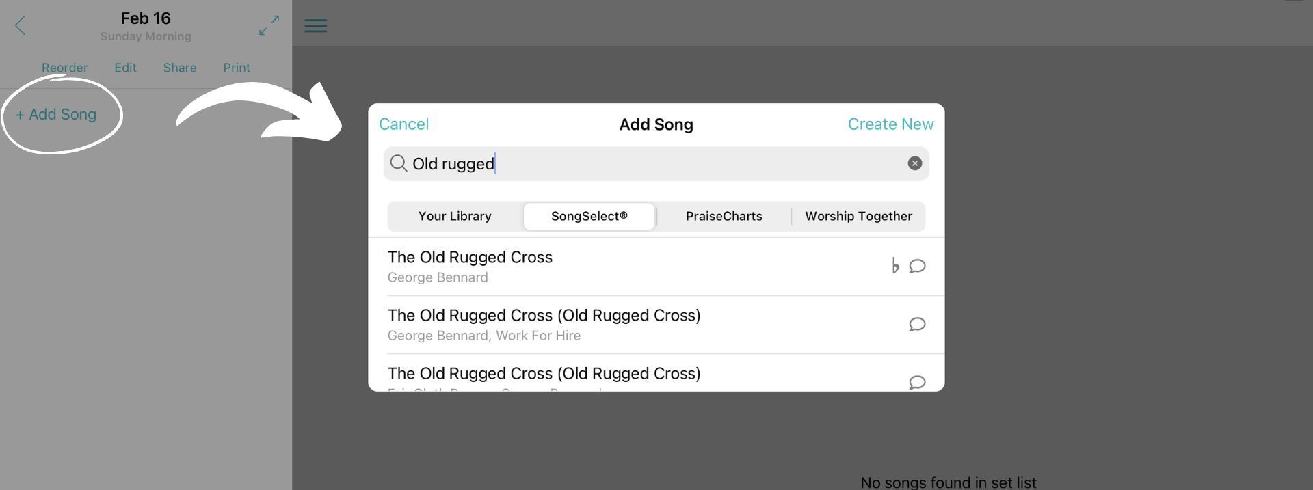Expand set list with fullscreen arrows icon

click(x=269, y=25)
